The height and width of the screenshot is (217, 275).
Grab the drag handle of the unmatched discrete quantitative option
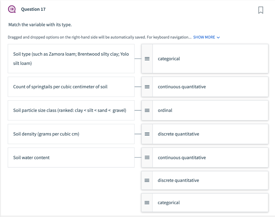click(x=147, y=181)
